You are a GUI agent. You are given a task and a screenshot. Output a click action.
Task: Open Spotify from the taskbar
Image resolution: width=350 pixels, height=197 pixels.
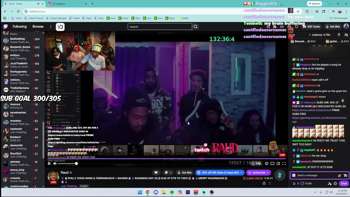coord(172,192)
